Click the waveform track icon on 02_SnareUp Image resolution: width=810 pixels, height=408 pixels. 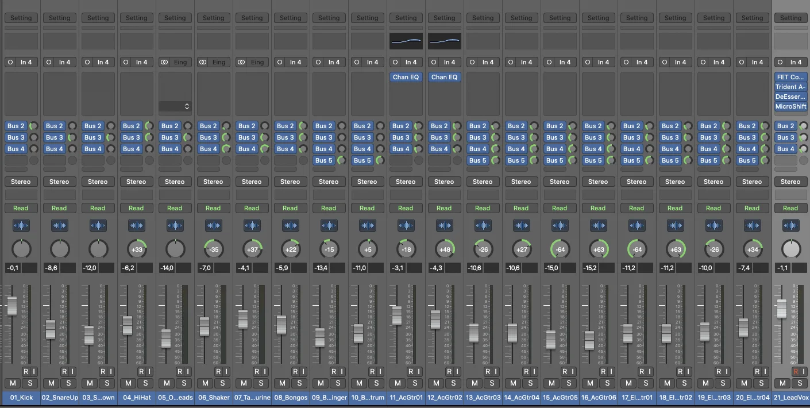(59, 226)
